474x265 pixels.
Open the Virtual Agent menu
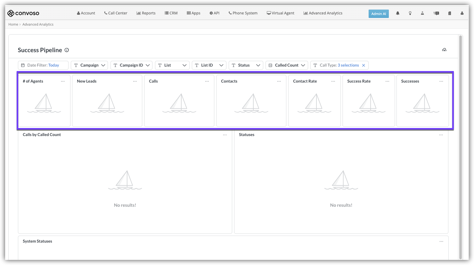pos(280,13)
